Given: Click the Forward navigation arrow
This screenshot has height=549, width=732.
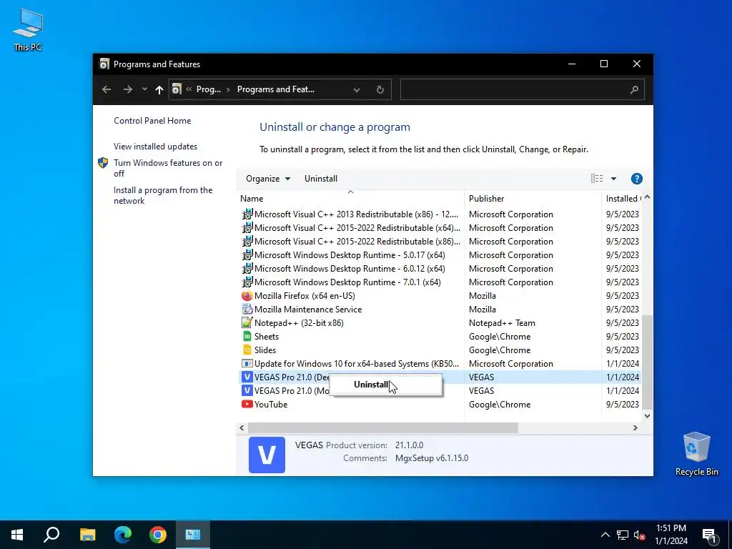Looking at the screenshot, I should pyautogui.click(x=127, y=89).
